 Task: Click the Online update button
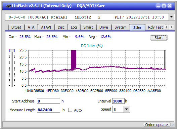pyautogui.click(x=157, y=125)
